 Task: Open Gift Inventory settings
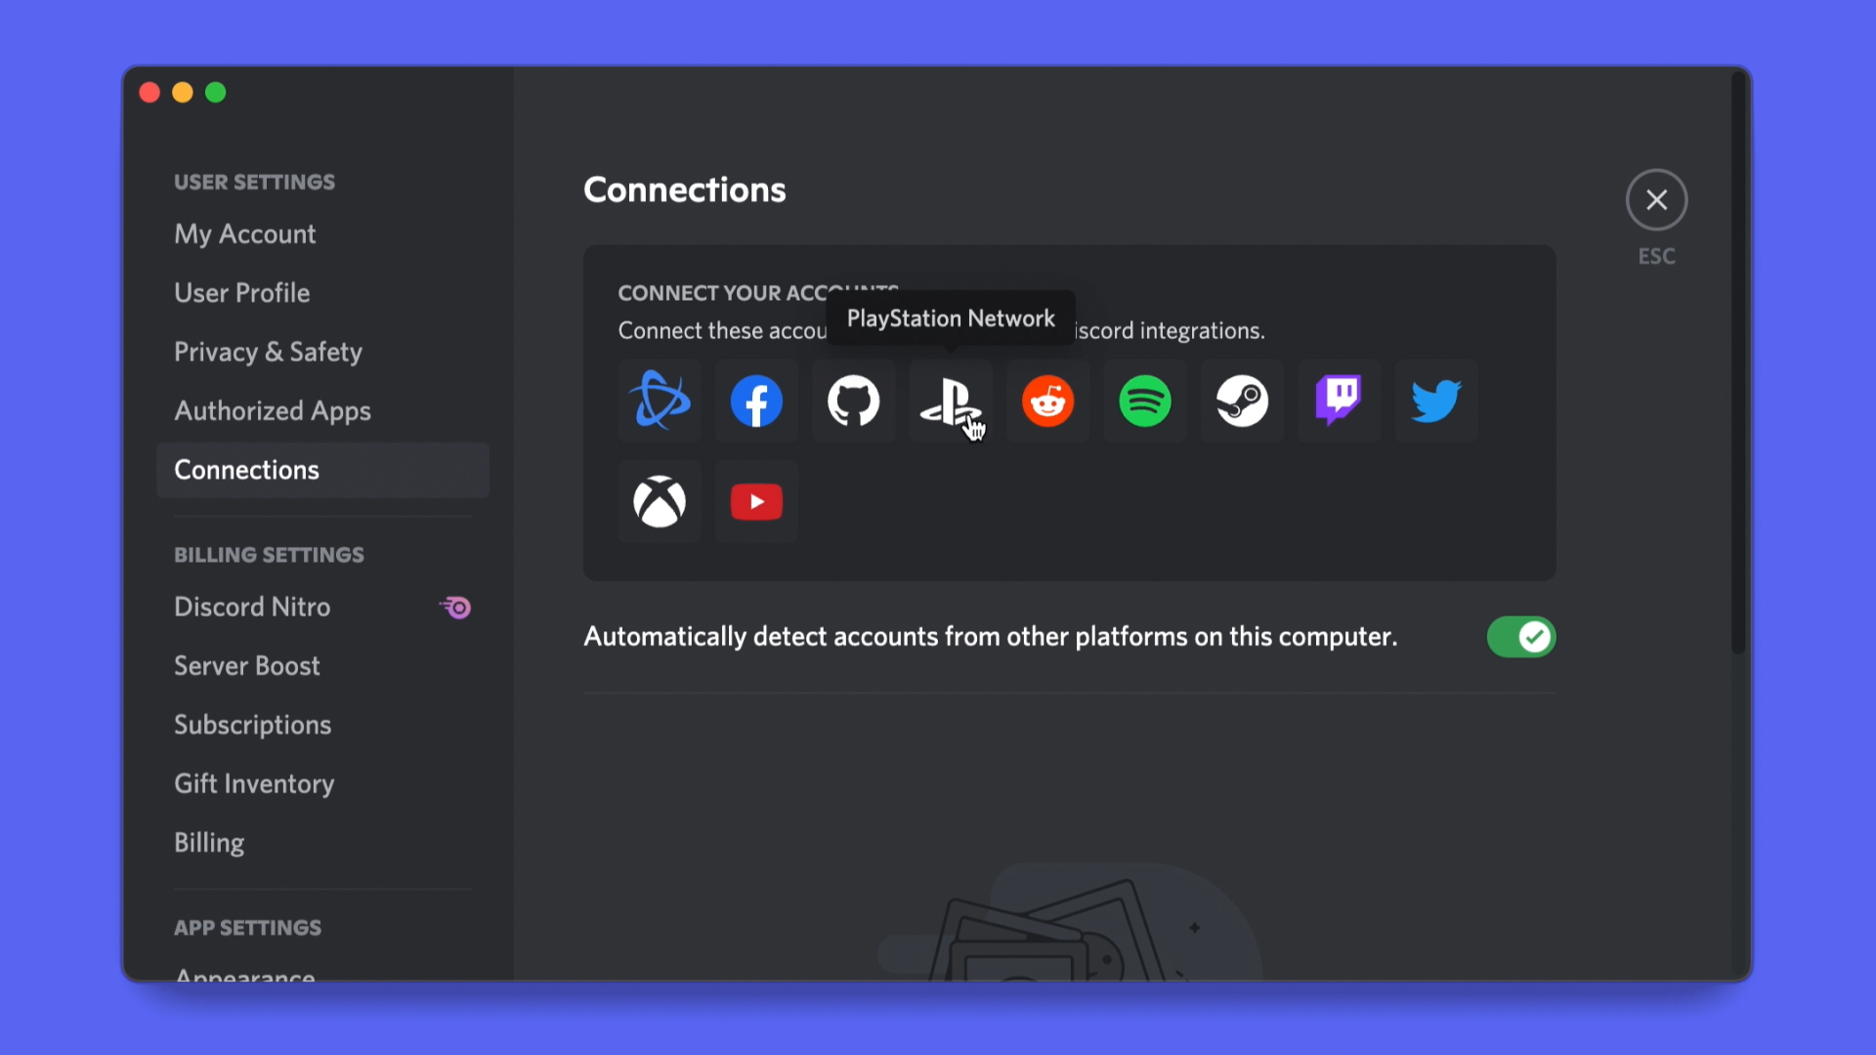[254, 783]
